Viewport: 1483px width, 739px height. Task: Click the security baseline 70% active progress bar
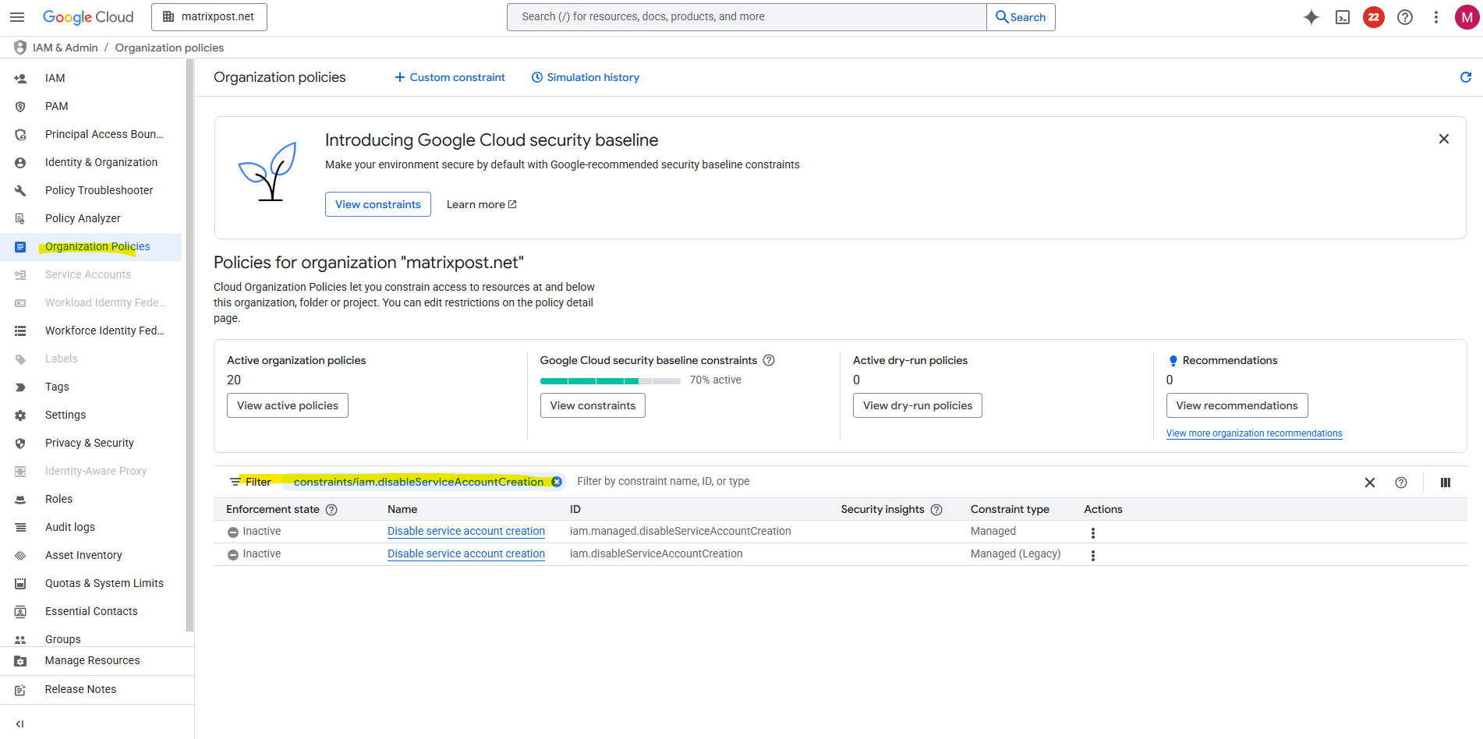click(x=610, y=381)
